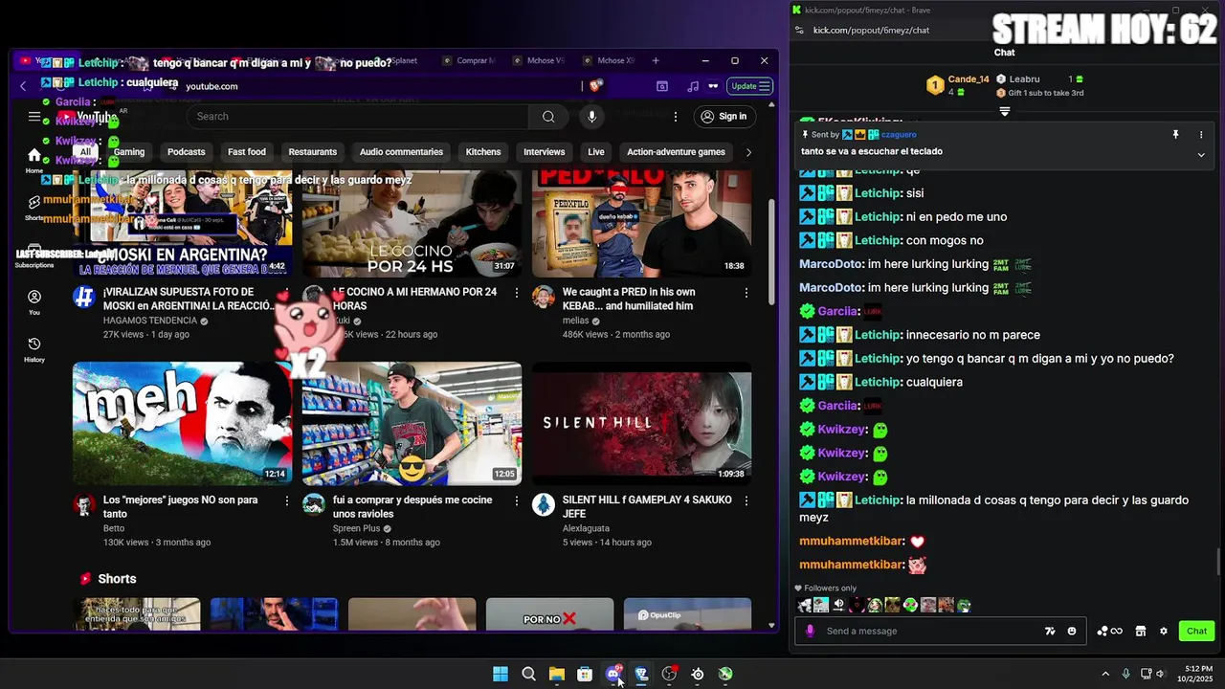The height and width of the screenshot is (689, 1225).
Task: Click the YouTube search input field
Action: tap(358, 117)
